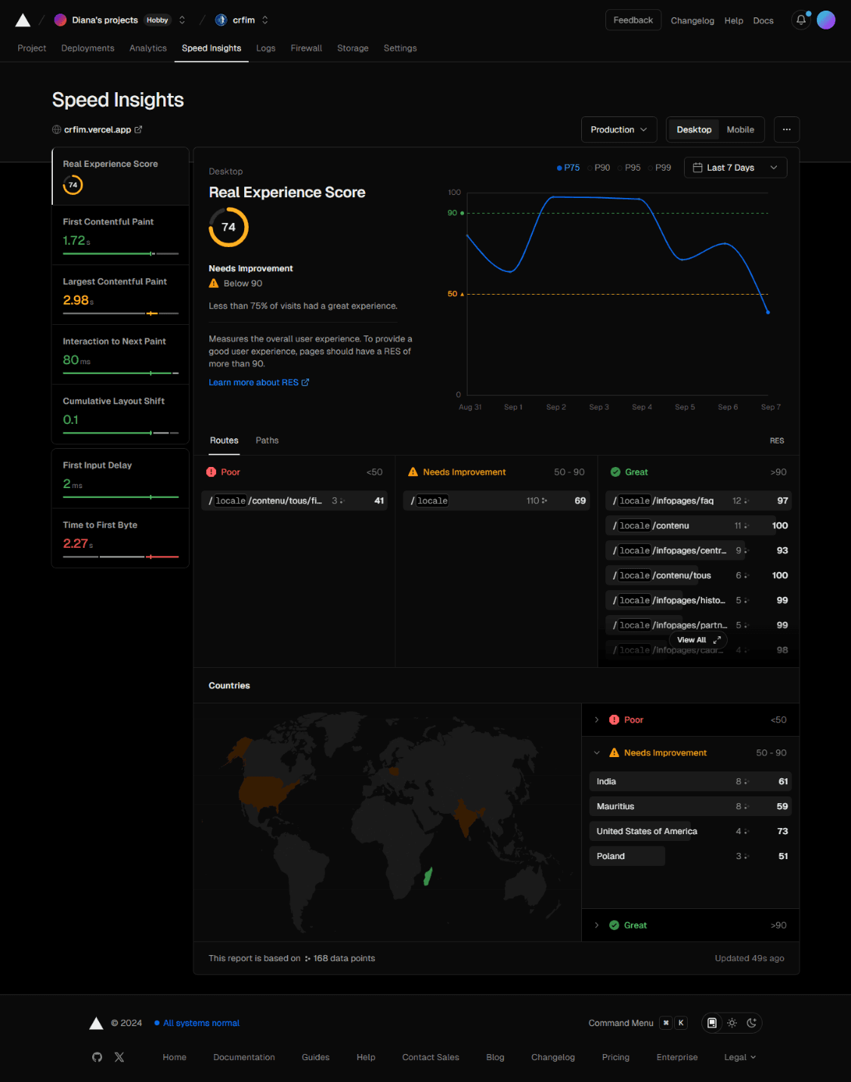Select the Time to First Byte metric card
Viewport: 851px width, 1082px height.
point(120,538)
